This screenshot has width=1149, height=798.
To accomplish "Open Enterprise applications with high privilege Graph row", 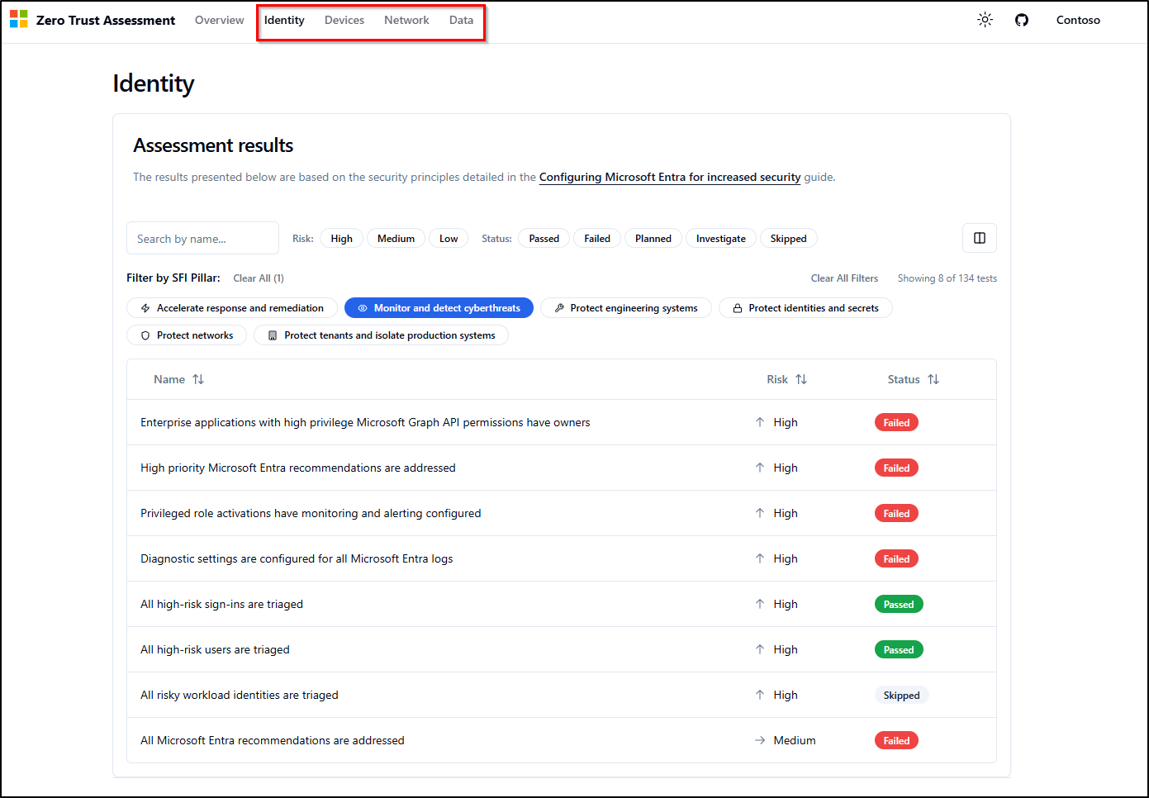I will [562, 422].
